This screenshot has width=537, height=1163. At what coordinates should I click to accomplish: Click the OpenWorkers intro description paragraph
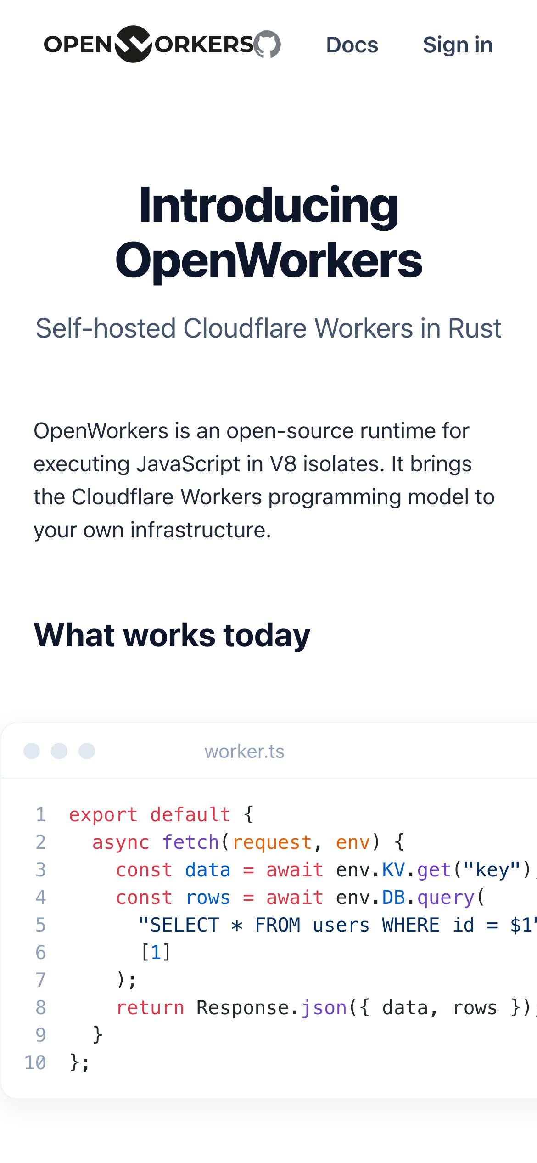click(x=264, y=480)
